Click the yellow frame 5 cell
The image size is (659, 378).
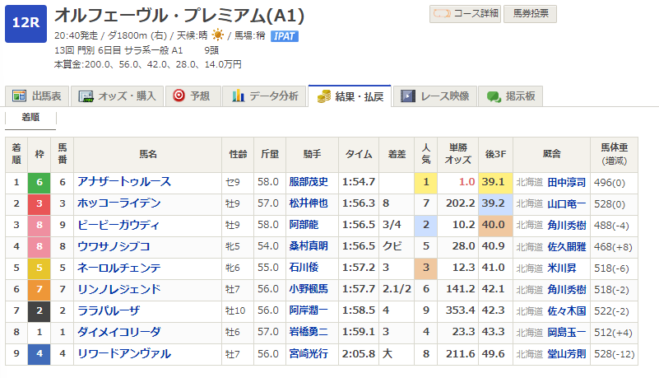(x=39, y=268)
